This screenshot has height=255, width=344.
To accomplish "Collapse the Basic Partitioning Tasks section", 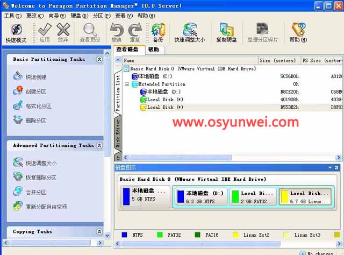I will (99, 59).
